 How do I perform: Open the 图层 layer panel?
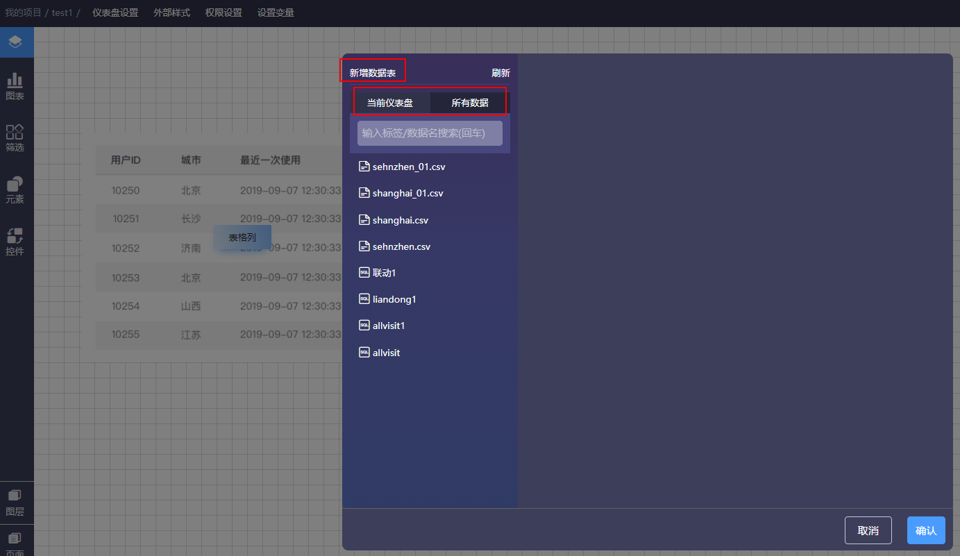15,503
